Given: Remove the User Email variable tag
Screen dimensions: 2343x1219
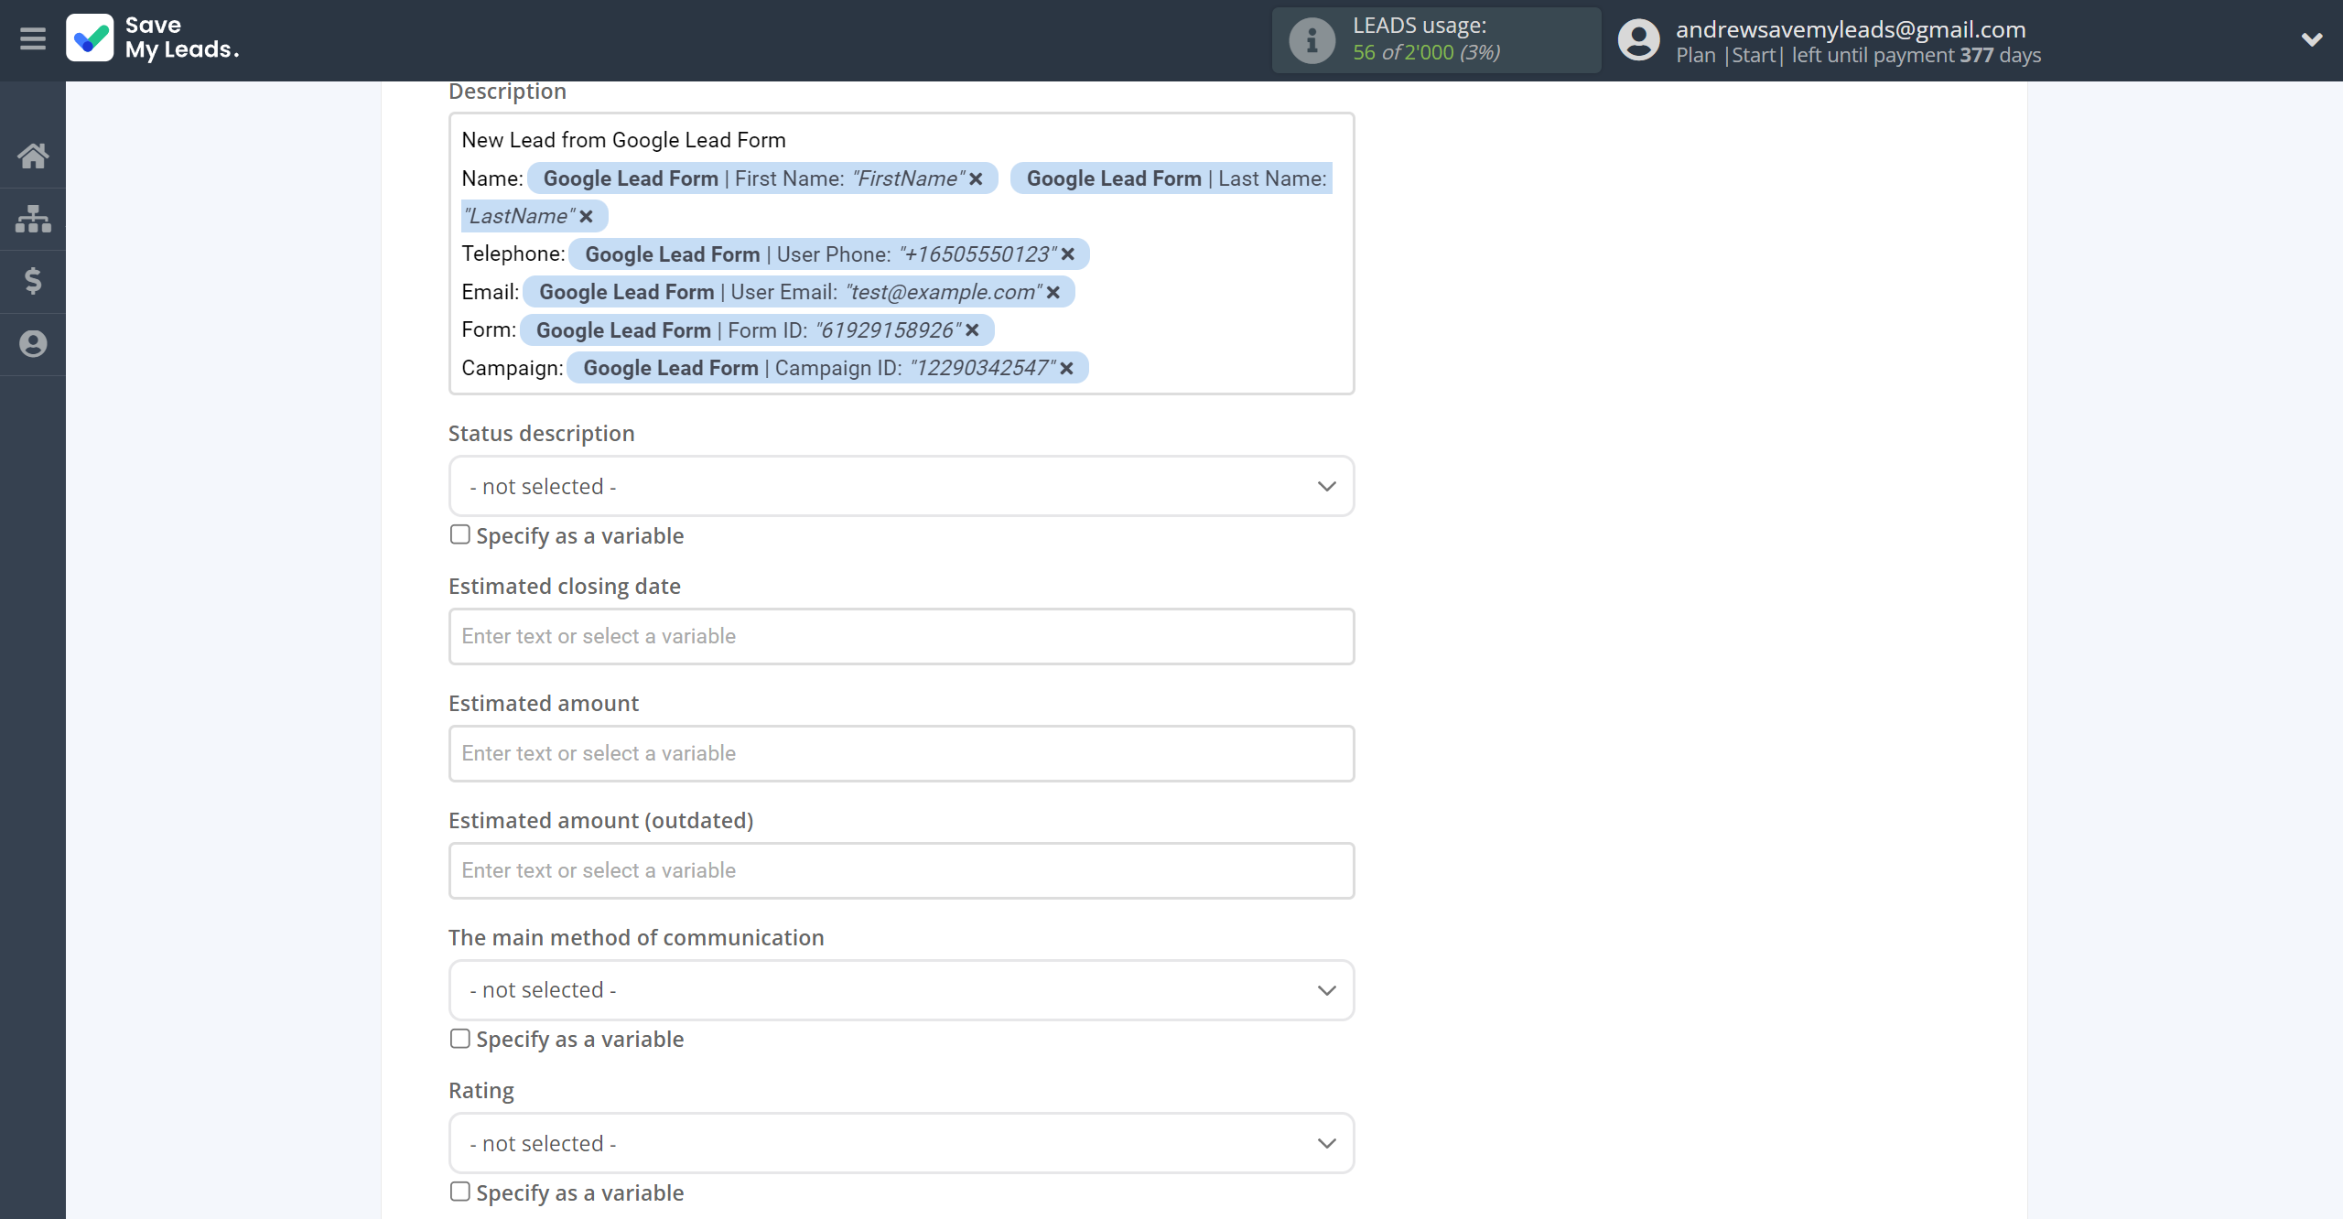Looking at the screenshot, I should pyautogui.click(x=1053, y=292).
